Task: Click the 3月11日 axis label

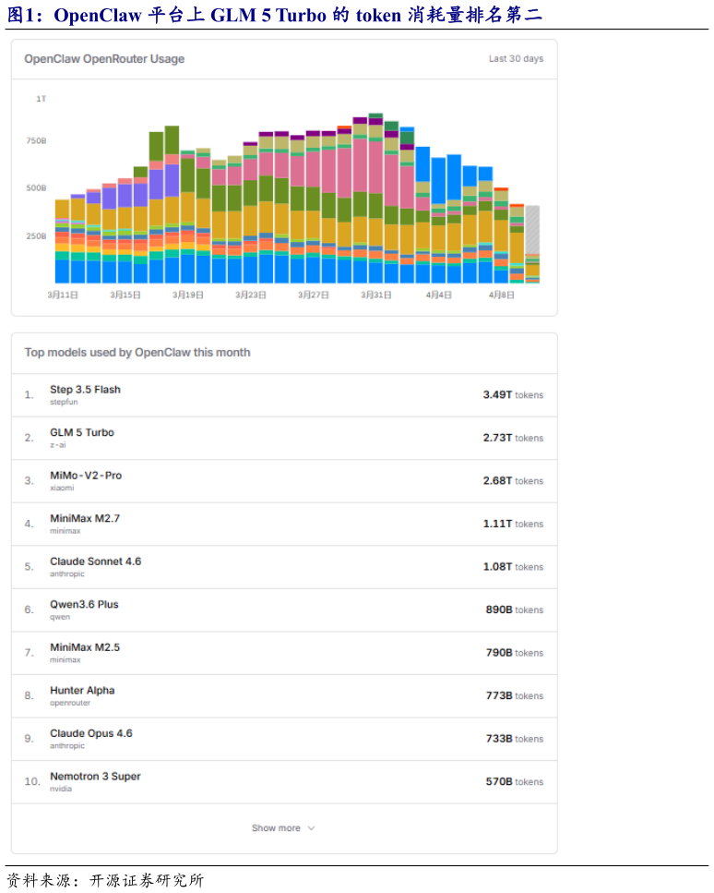Action: coord(63,295)
